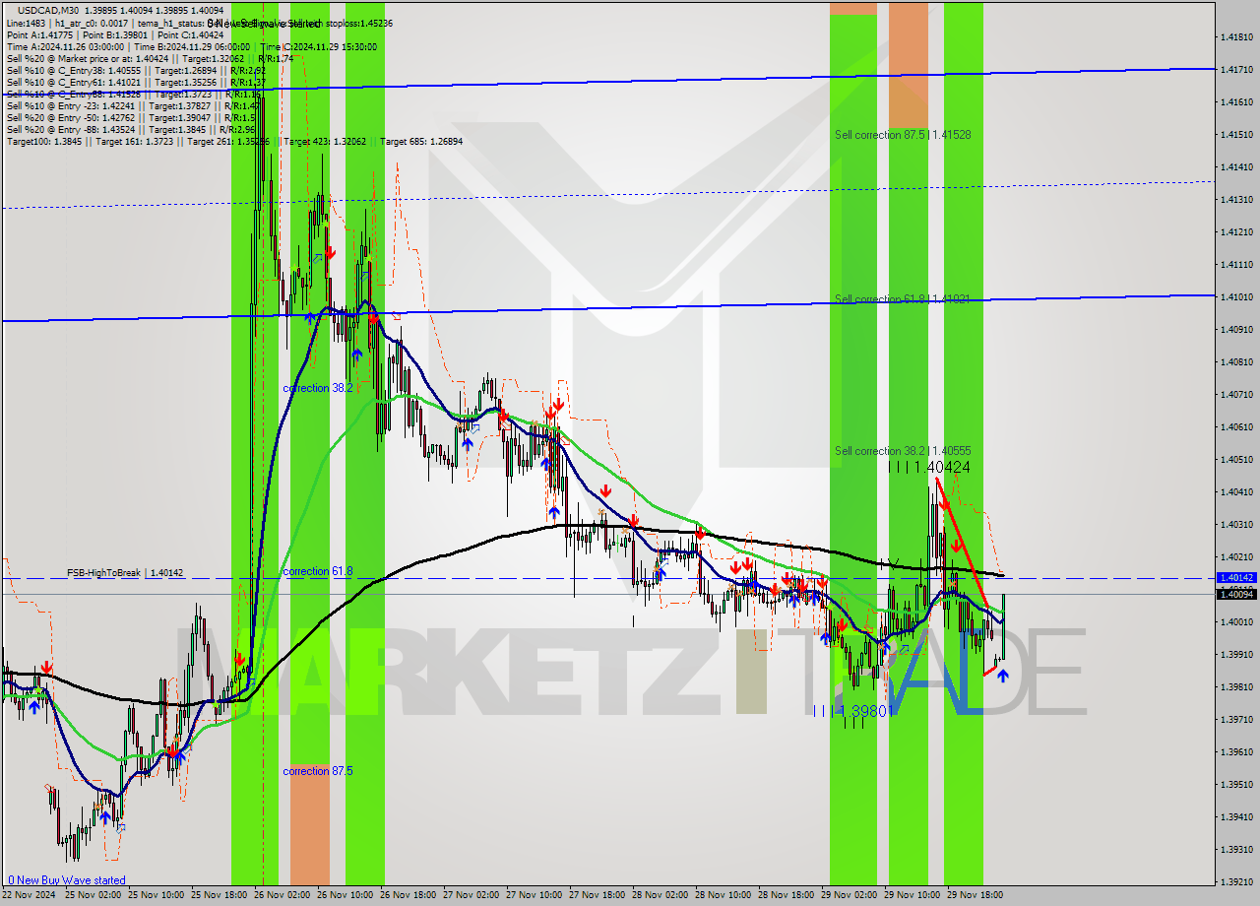Click 'Sell correction 38.2 | 1.40555' label
This screenshot has width=1260, height=906.
point(903,450)
